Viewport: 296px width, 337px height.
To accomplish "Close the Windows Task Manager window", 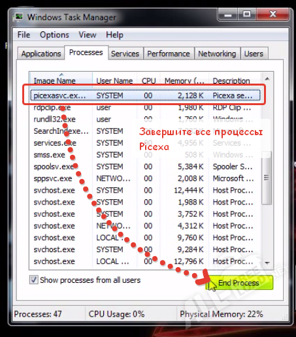I will [x=273, y=15].
